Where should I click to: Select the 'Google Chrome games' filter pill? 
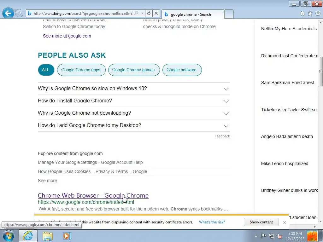[134, 70]
